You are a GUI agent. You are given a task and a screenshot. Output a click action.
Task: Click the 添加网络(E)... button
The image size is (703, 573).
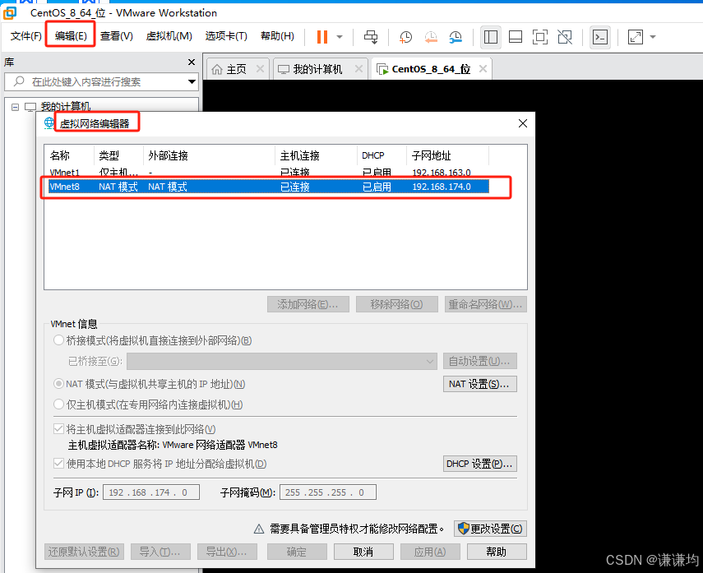pyautogui.click(x=308, y=304)
